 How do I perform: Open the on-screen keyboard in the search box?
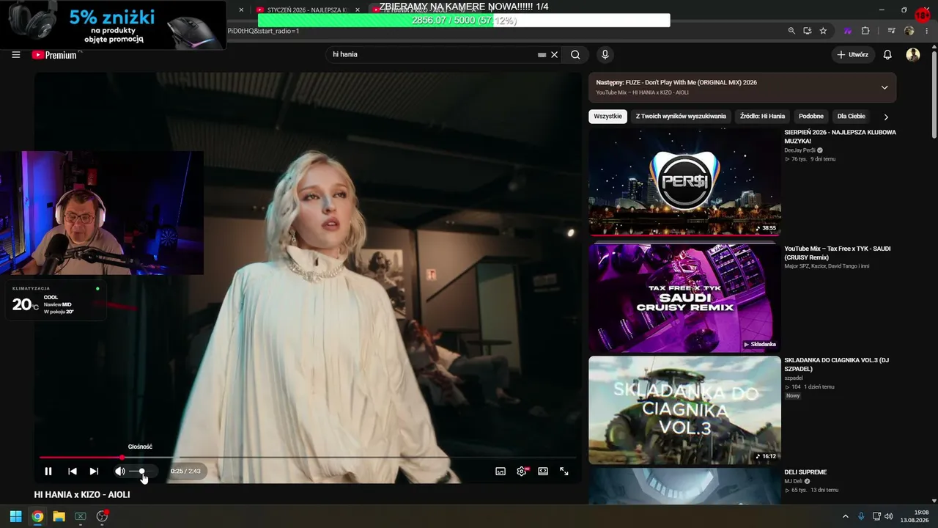(542, 54)
